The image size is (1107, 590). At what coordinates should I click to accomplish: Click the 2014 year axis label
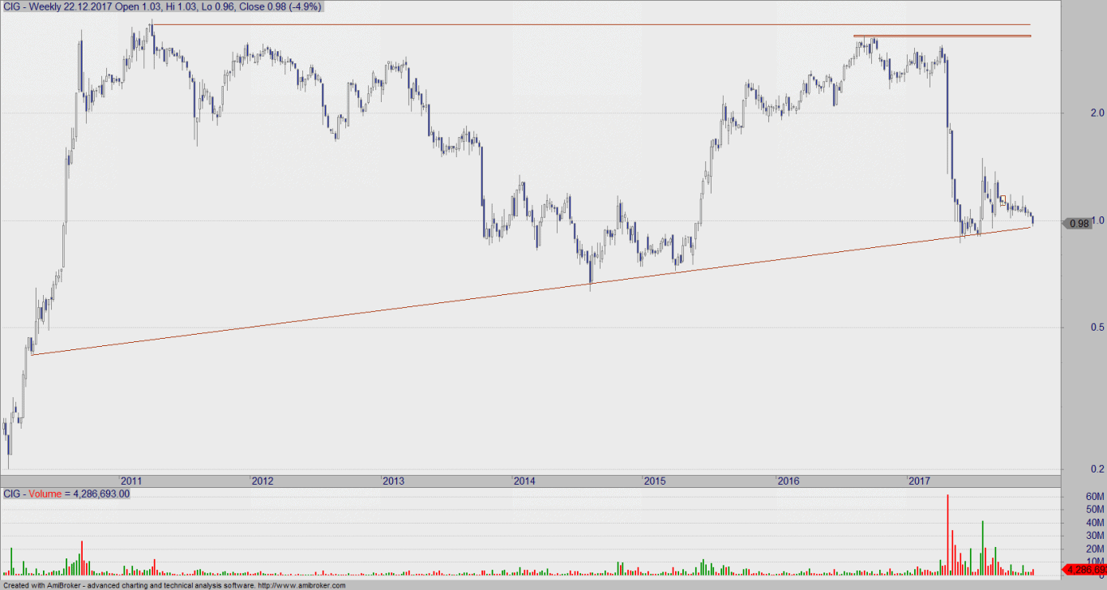pyautogui.click(x=524, y=481)
